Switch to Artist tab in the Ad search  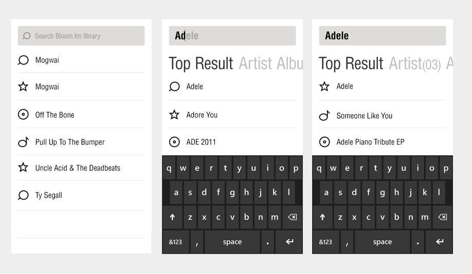click(256, 64)
